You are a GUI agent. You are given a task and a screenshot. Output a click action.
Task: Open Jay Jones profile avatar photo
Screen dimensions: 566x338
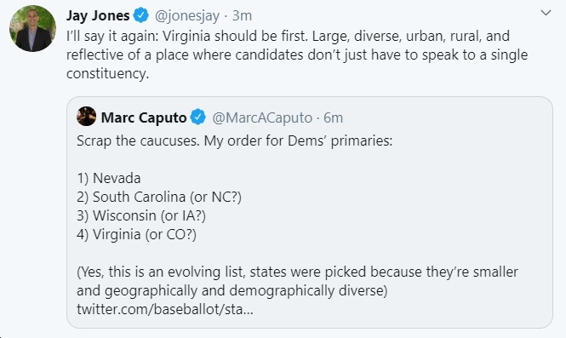pyautogui.click(x=32, y=29)
